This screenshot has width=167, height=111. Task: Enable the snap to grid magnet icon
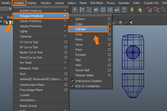pos(149,10)
